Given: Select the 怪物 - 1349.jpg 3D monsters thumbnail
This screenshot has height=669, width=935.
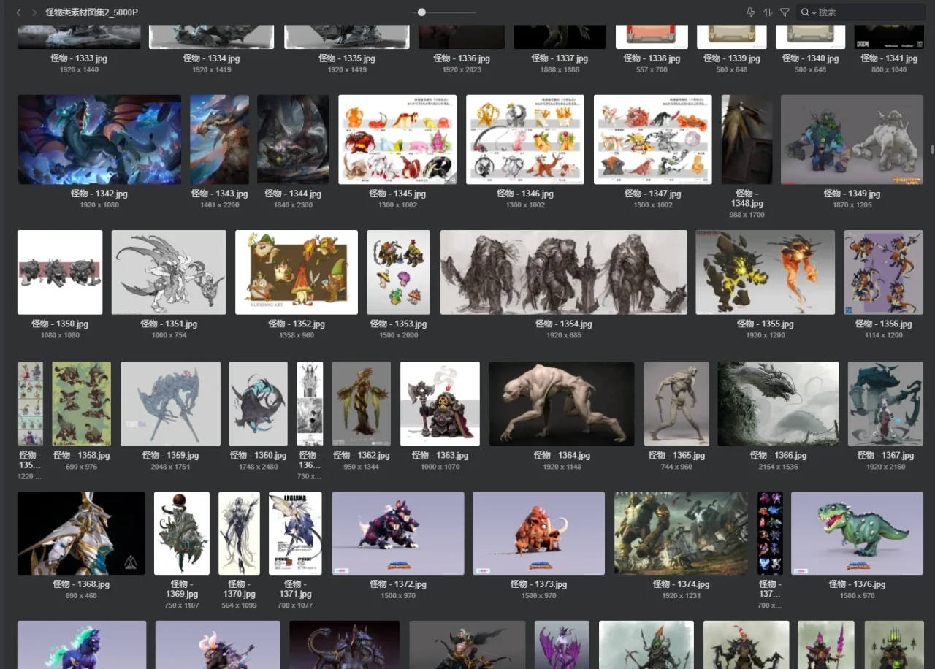Looking at the screenshot, I should [x=852, y=139].
